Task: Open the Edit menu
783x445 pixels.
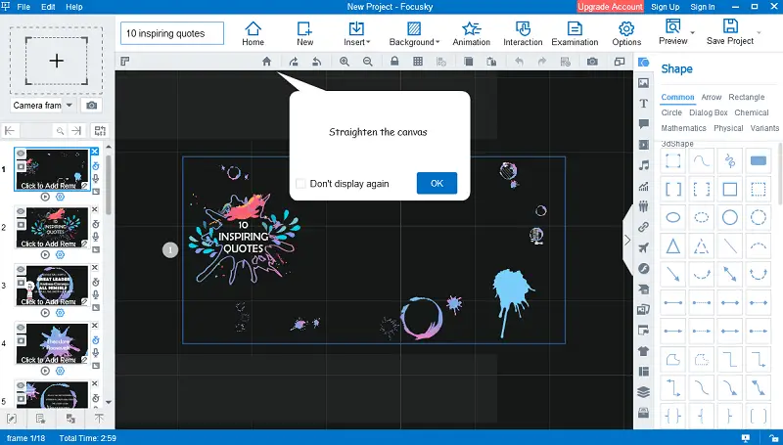Action: [48, 7]
